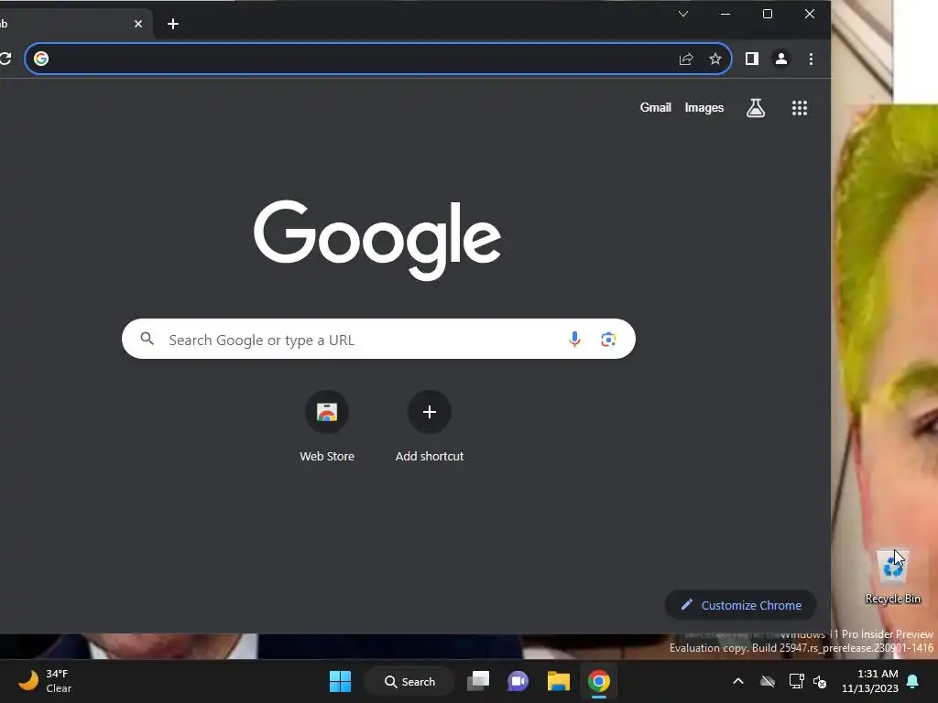Open the tab search dropdown arrow
The width and height of the screenshot is (938, 703).
tap(683, 14)
